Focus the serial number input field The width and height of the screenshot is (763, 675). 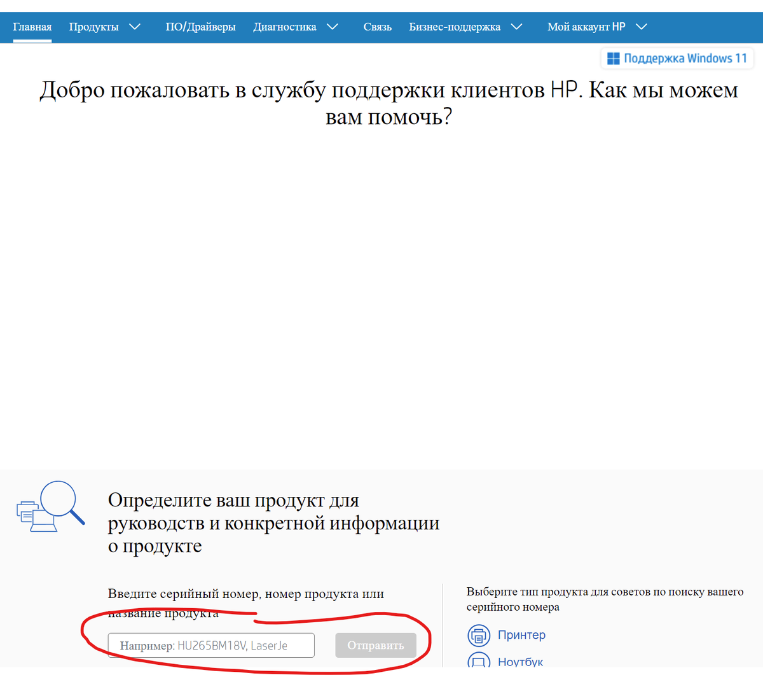[211, 645]
